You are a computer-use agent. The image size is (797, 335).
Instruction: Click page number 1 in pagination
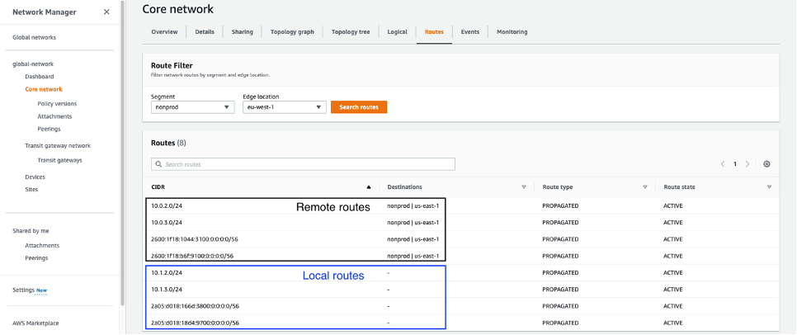tap(734, 164)
